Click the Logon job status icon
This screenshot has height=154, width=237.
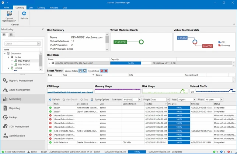(x=50, y=108)
